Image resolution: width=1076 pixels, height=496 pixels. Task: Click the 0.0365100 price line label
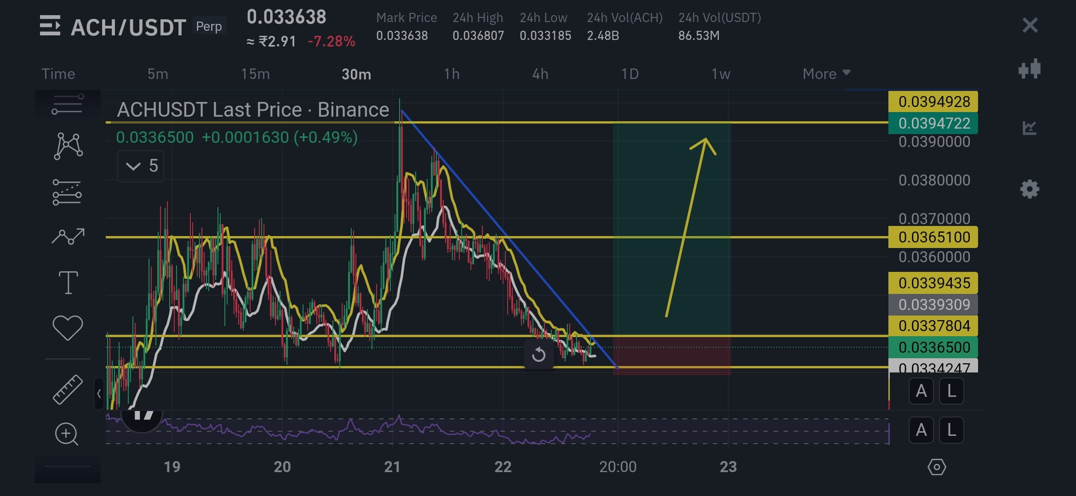(x=933, y=237)
